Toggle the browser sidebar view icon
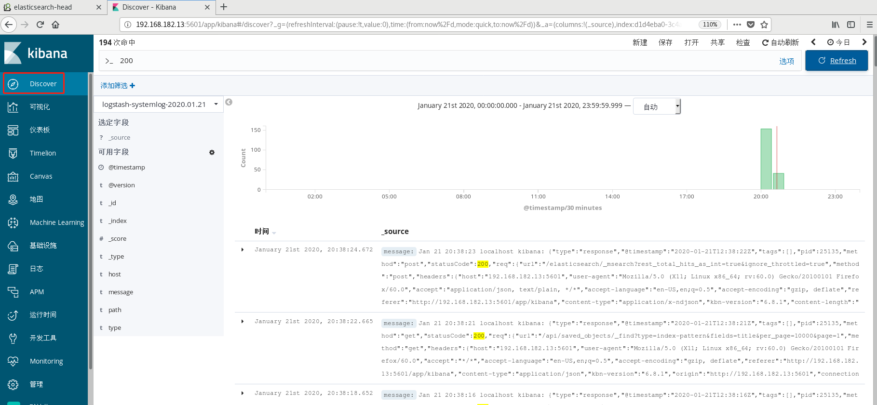The width and height of the screenshot is (877, 405). tap(851, 25)
